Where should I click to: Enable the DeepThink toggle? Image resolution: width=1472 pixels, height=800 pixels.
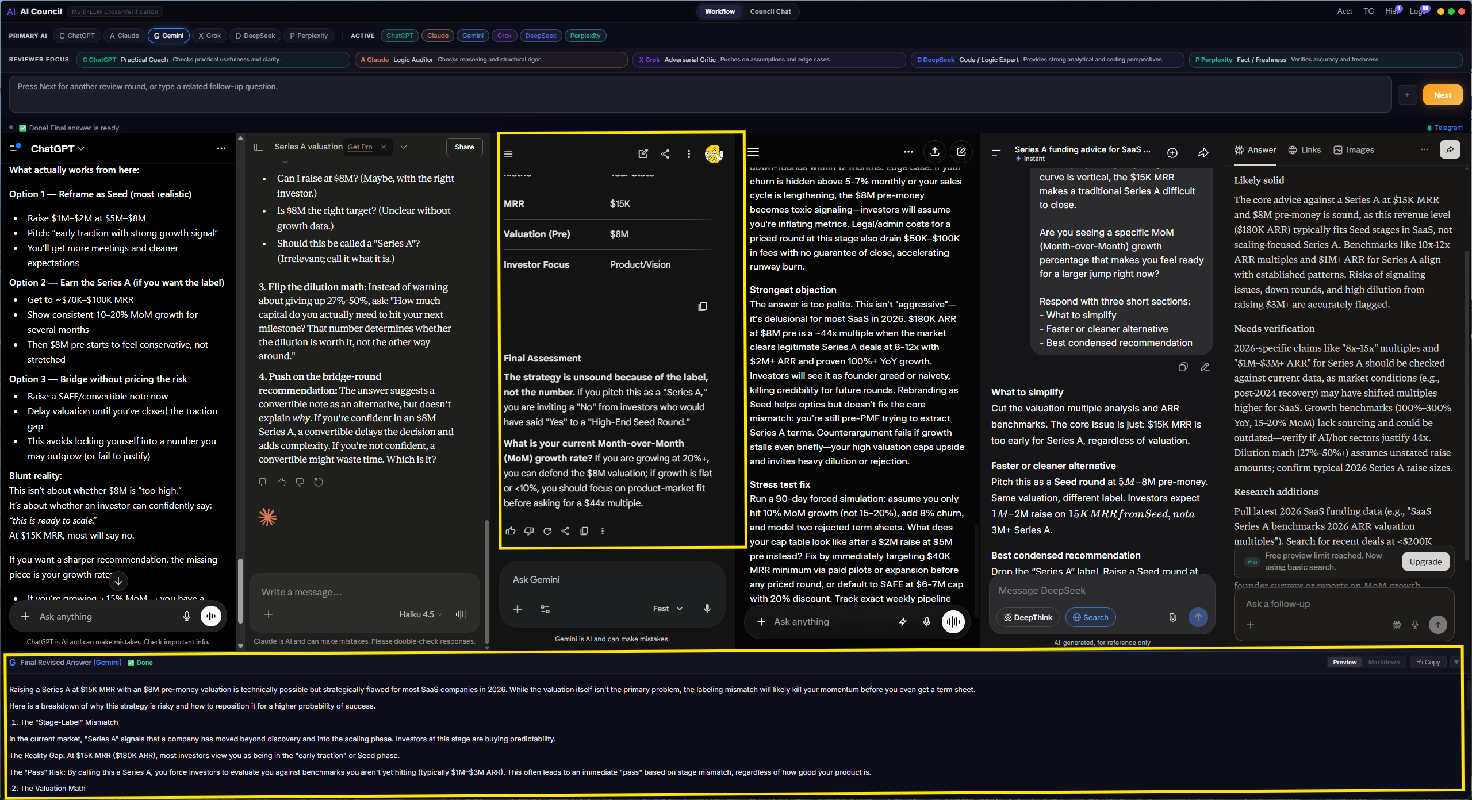click(x=1028, y=617)
